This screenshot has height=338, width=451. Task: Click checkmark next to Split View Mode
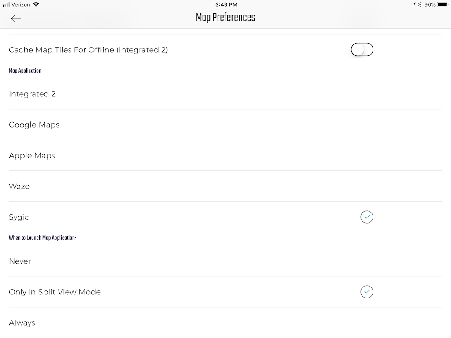click(366, 292)
